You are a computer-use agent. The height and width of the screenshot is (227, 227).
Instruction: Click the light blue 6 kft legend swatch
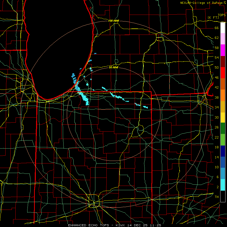[x=223, y=174]
